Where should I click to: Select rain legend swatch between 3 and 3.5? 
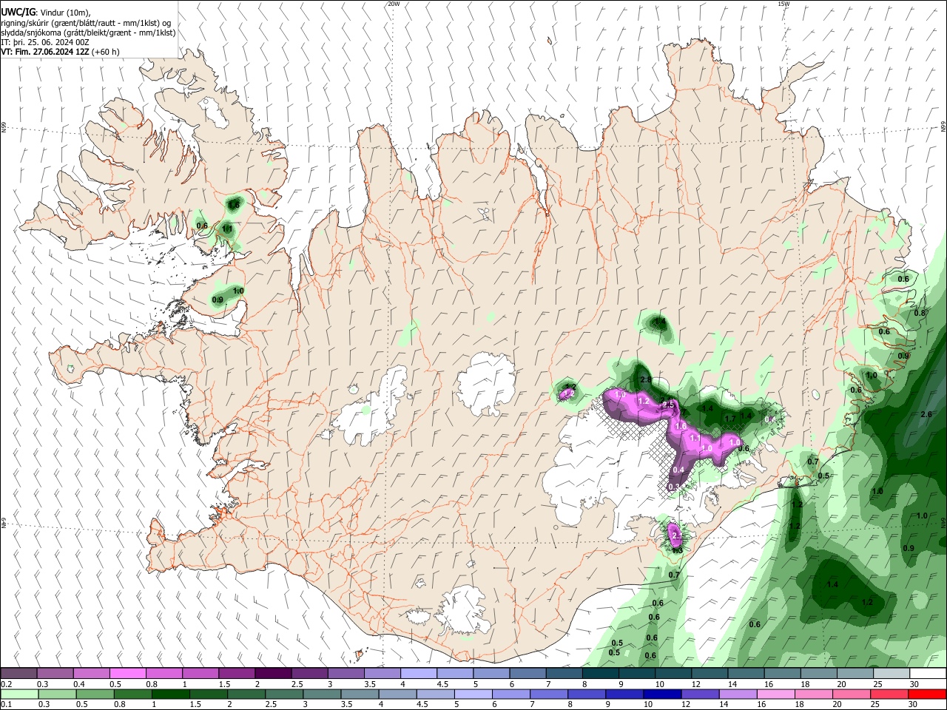point(322,694)
